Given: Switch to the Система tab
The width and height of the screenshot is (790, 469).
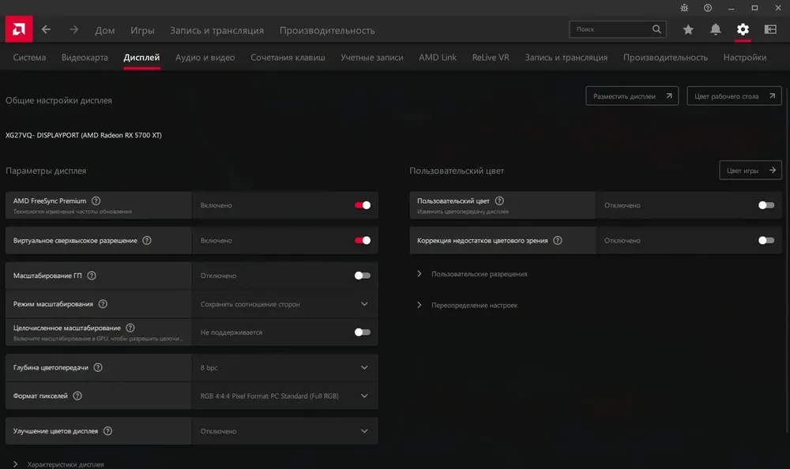Looking at the screenshot, I should (x=29, y=58).
